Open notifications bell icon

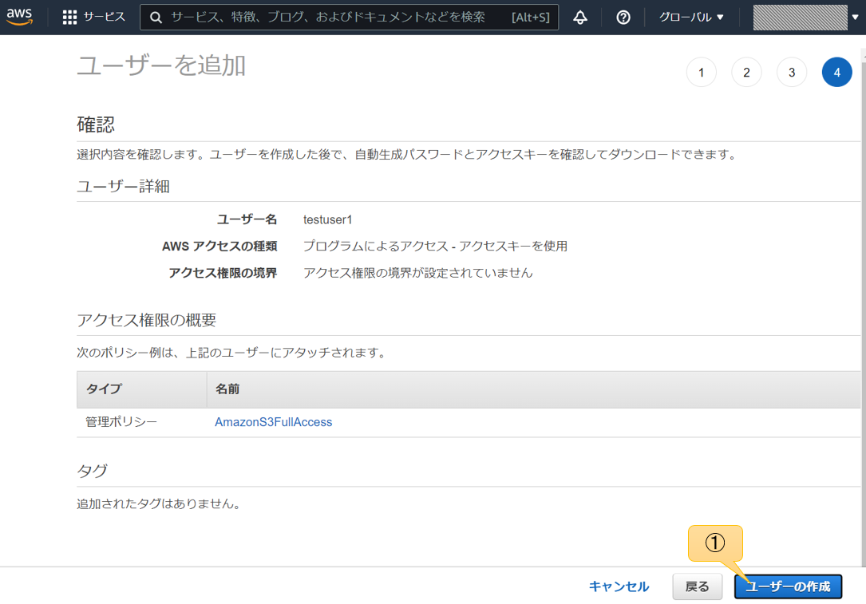[580, 17]
